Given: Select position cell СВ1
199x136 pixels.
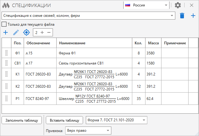Looking at the screenshot, I should (18, 63).
